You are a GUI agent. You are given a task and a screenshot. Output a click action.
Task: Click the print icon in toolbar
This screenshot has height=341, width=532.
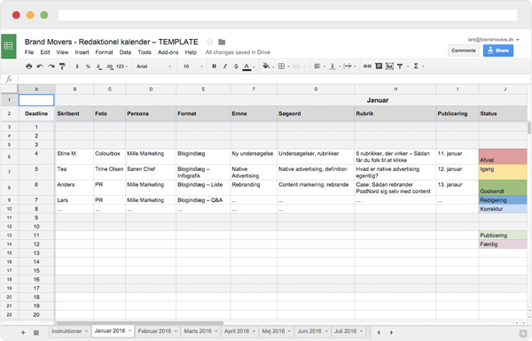pos(29,66)
